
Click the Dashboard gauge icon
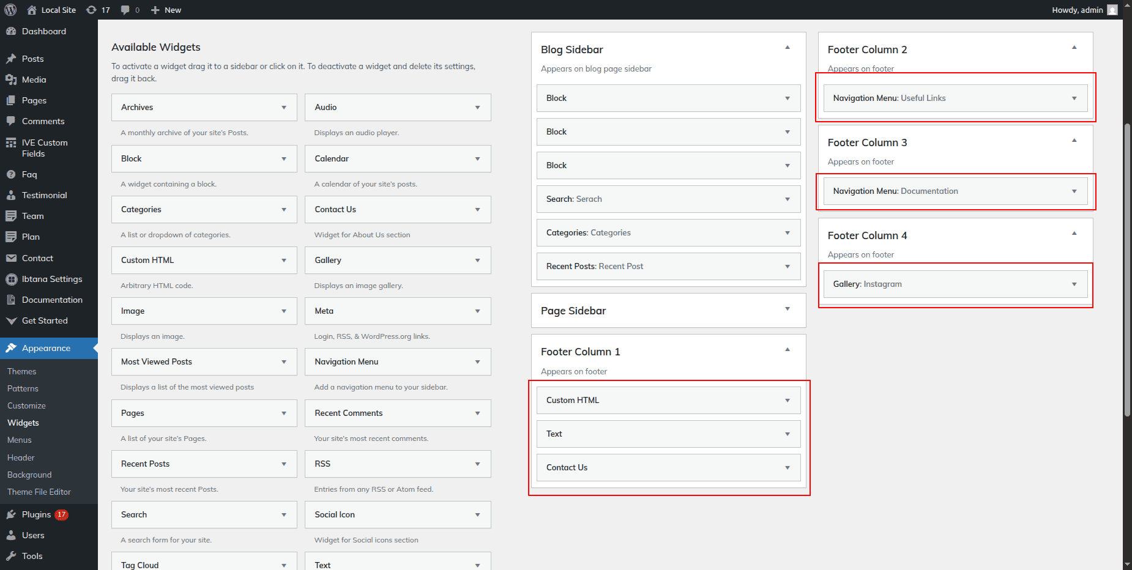[x=11, y=31]
